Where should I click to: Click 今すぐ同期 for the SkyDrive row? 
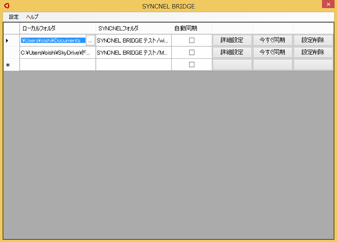click(x=272, y=52)
